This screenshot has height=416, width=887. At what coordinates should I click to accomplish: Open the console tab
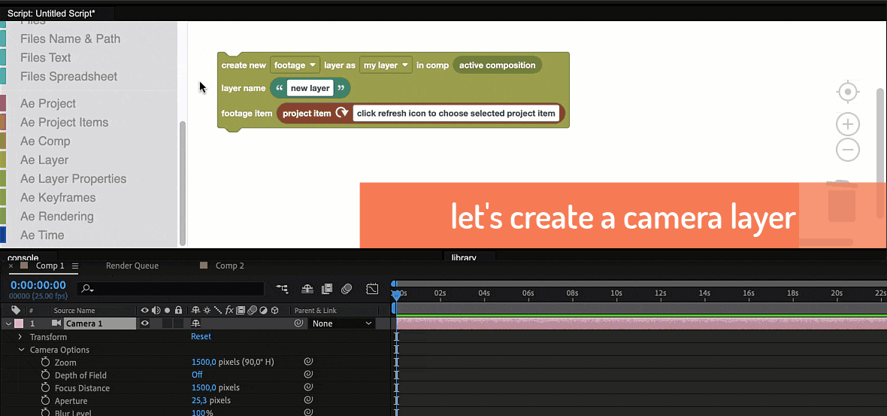point(23,257)
